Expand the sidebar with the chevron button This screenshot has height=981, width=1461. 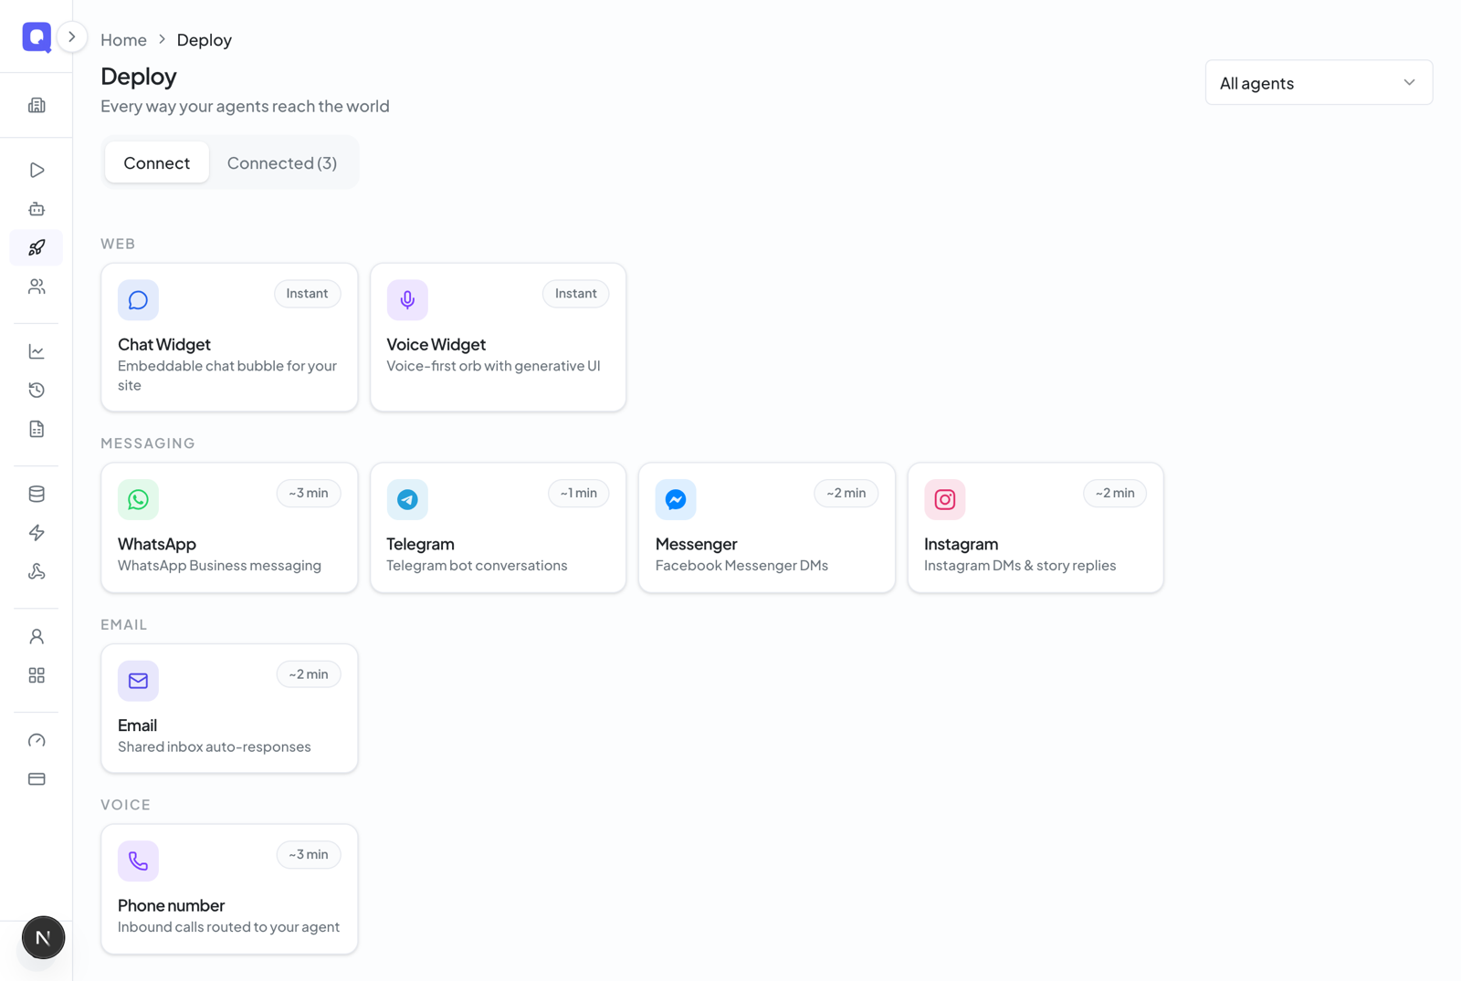tap(72, 37)
